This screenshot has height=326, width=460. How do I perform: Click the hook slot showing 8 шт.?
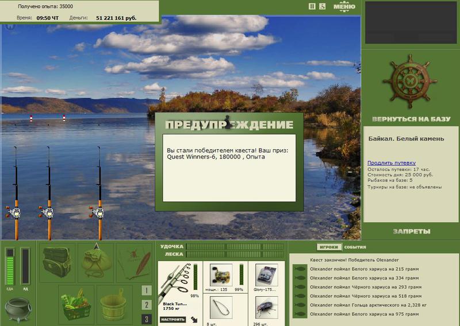pos(221,308)
